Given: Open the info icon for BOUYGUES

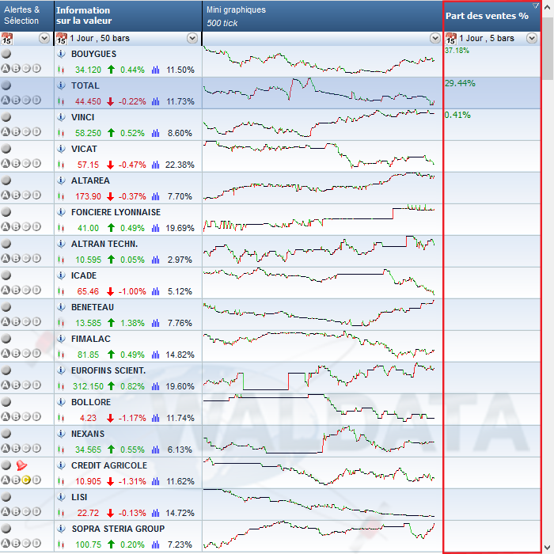Looking at the screenshot, I should click(61, 54).
